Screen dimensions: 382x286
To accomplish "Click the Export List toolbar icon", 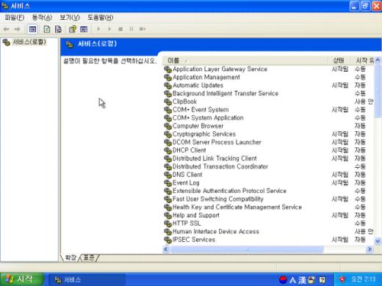I will tap(58, 29).
